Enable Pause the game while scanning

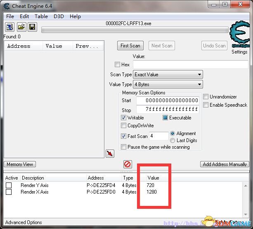[123, 147]
